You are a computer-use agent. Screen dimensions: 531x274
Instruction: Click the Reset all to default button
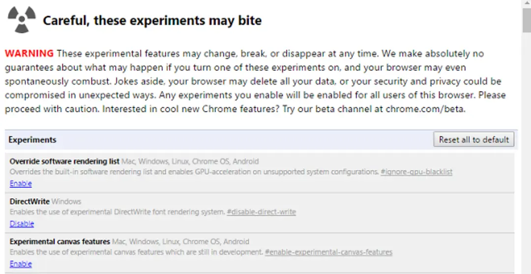click(x=474, y=140)
